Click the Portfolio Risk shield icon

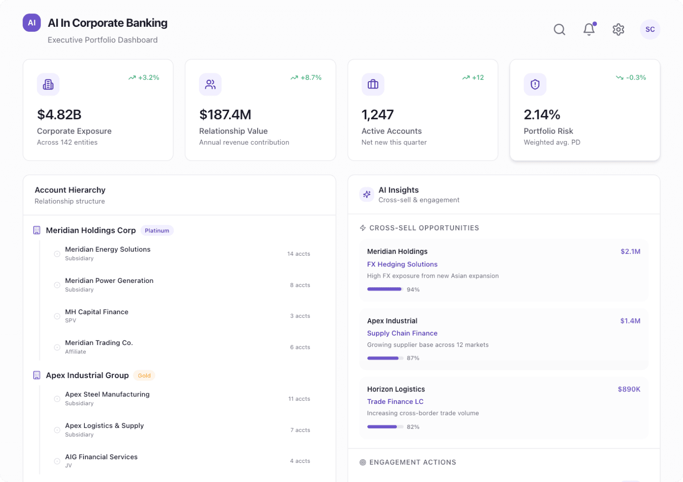pos(535,84)
